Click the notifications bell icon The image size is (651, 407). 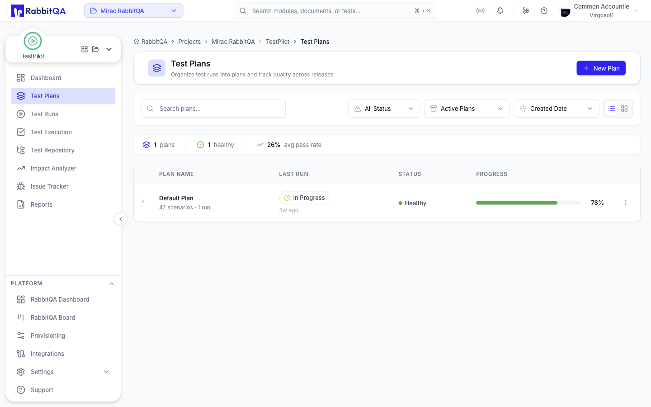tap(500, 11)
